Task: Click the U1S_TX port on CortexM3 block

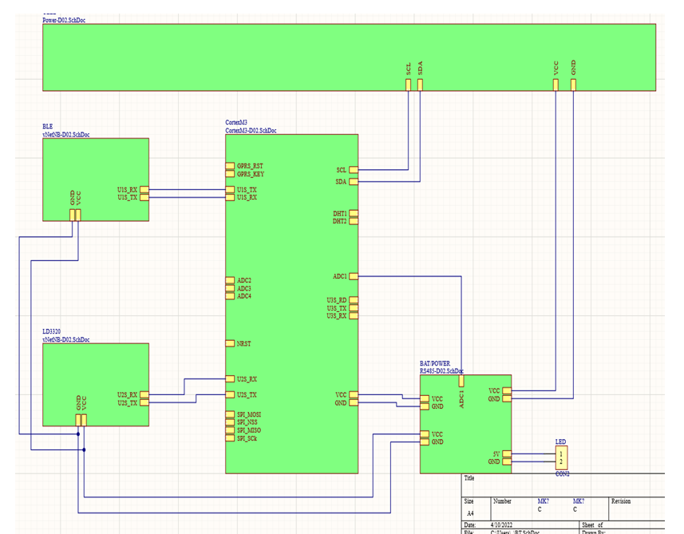Action: click(230, 189)
